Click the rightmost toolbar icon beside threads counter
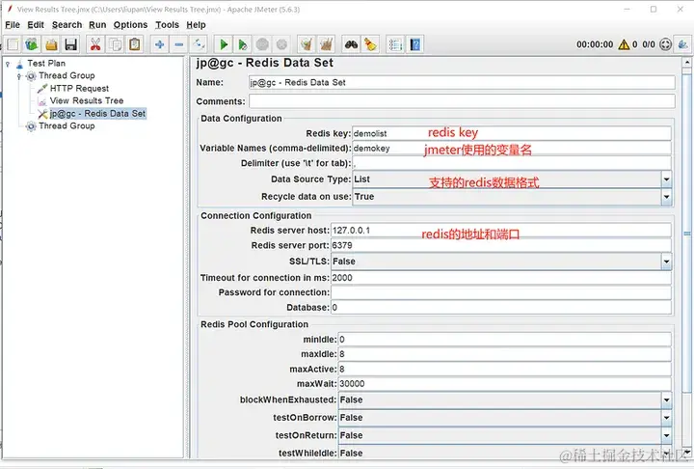 (683, 44)
